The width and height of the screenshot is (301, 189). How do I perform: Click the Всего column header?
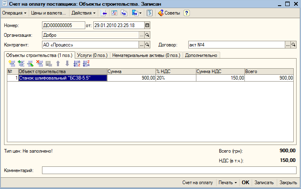click(269, 71)
